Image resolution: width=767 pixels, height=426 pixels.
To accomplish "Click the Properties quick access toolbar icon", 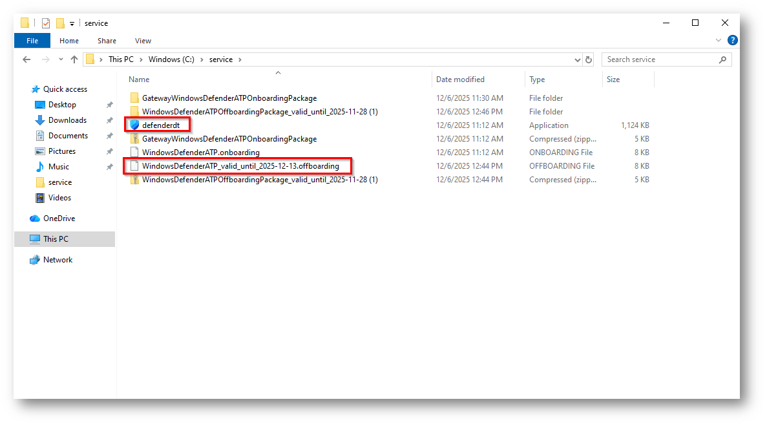I will point(46,23).
